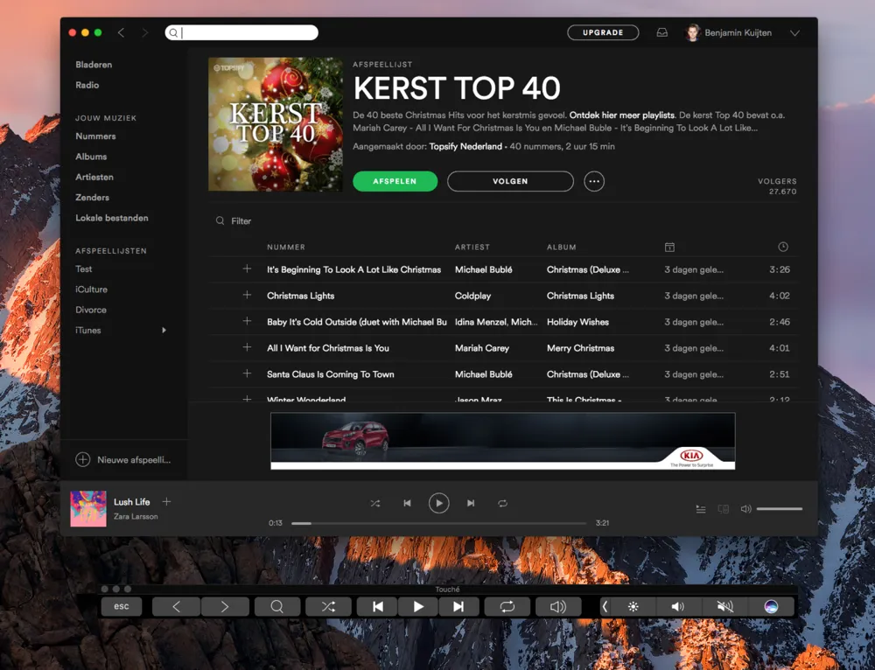Click the search key in Touché bar
875x670 pixels.
276,606
